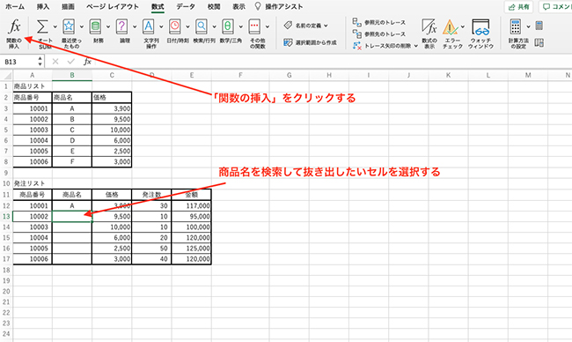The height and width of the screenshot is (342, 572).
Task: Expand the 論理 dropdown arrow
Action: coord(135,26)
